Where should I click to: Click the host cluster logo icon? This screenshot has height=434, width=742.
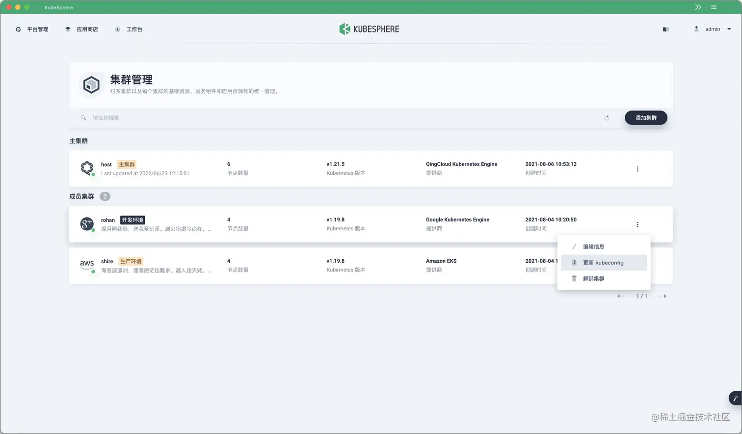click(87, 168)
